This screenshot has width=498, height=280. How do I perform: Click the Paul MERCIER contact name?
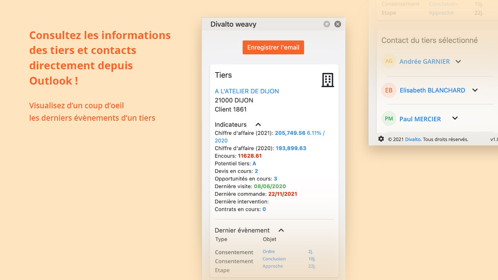[420, 119]
